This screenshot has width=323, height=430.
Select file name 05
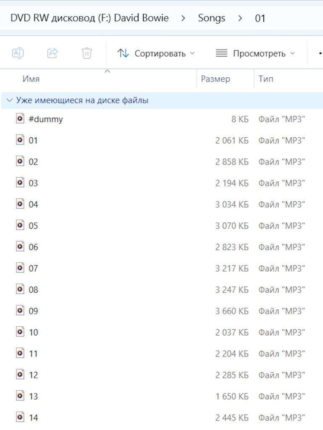click(x=33, y=226)
